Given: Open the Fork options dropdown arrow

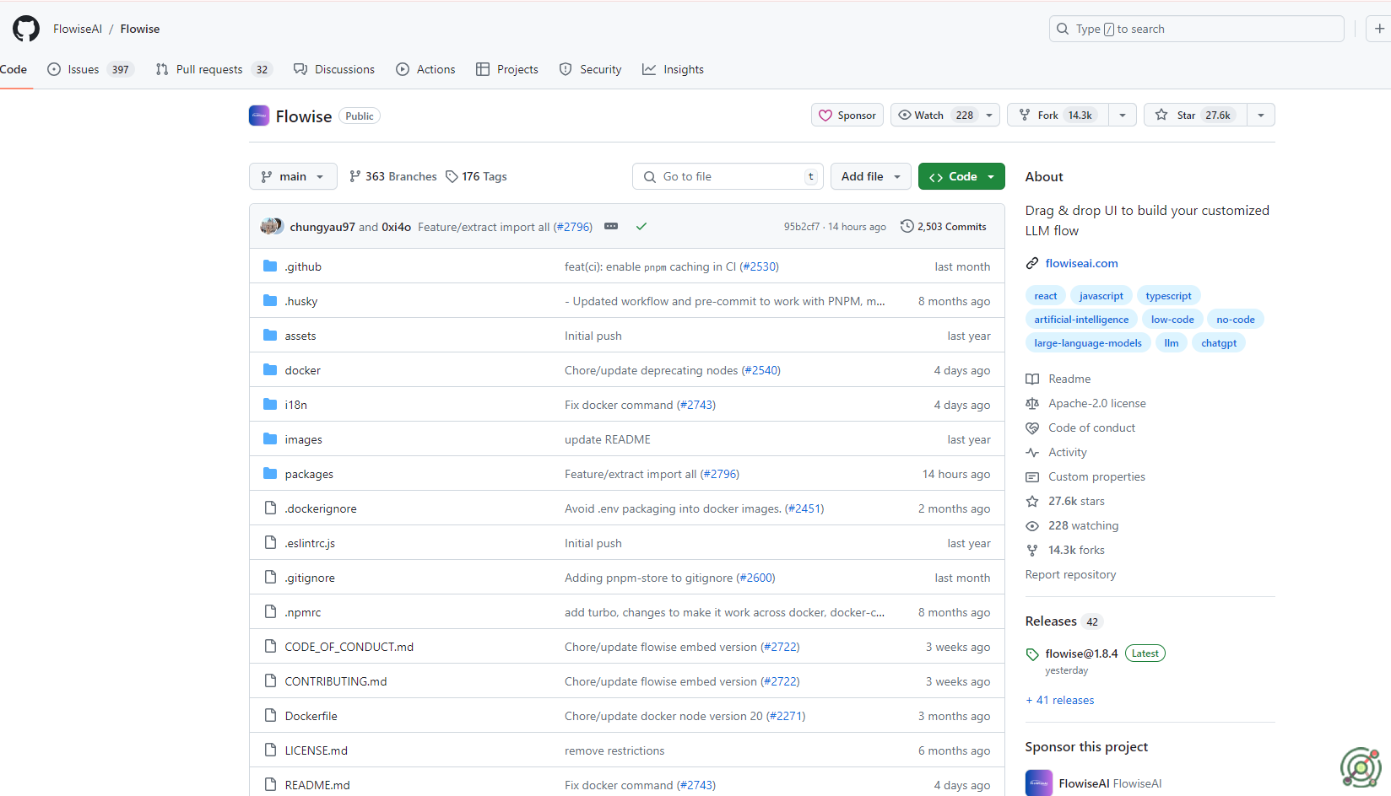Looking at the screenshot, I should [x=1122, y=115].
